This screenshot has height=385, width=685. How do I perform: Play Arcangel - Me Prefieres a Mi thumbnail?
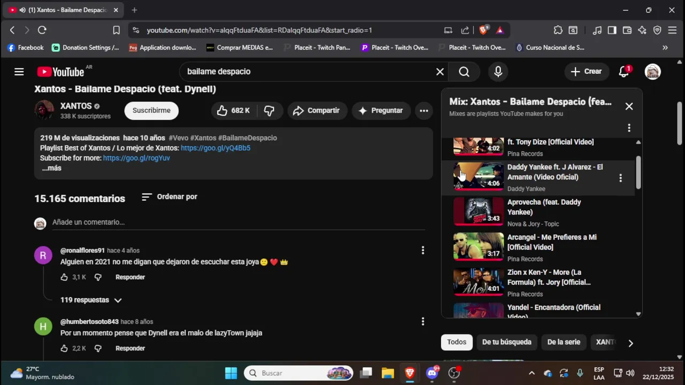pos(478,247)
